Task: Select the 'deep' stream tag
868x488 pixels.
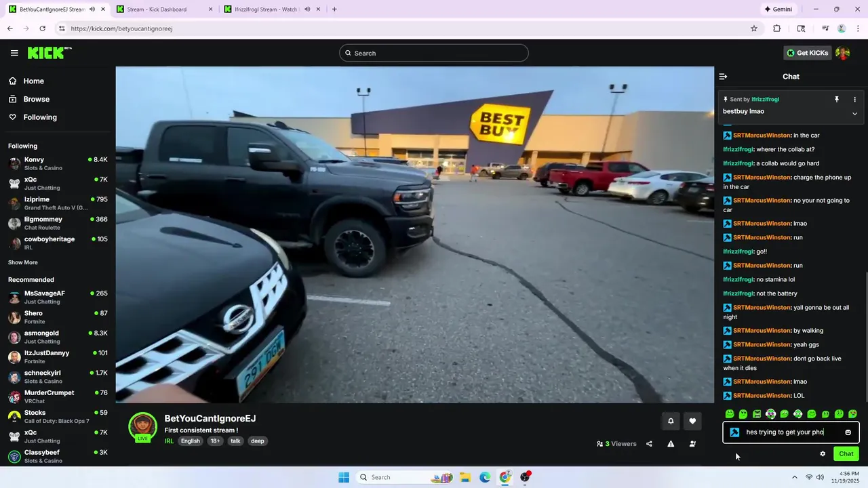Action: [x=258, y=441]
